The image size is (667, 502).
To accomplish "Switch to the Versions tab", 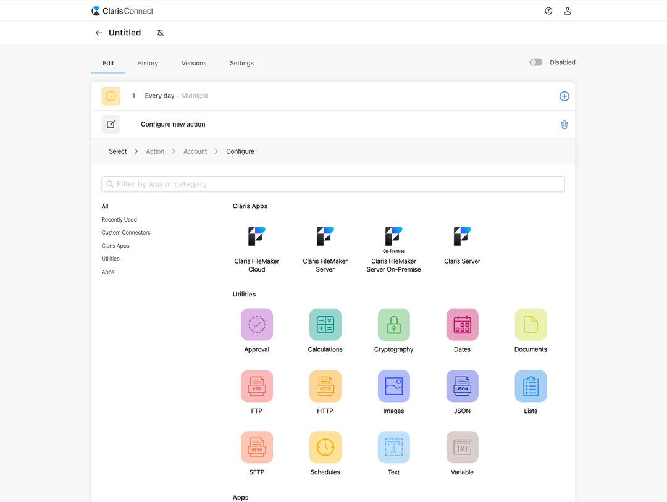I will [x=193, y=63].
